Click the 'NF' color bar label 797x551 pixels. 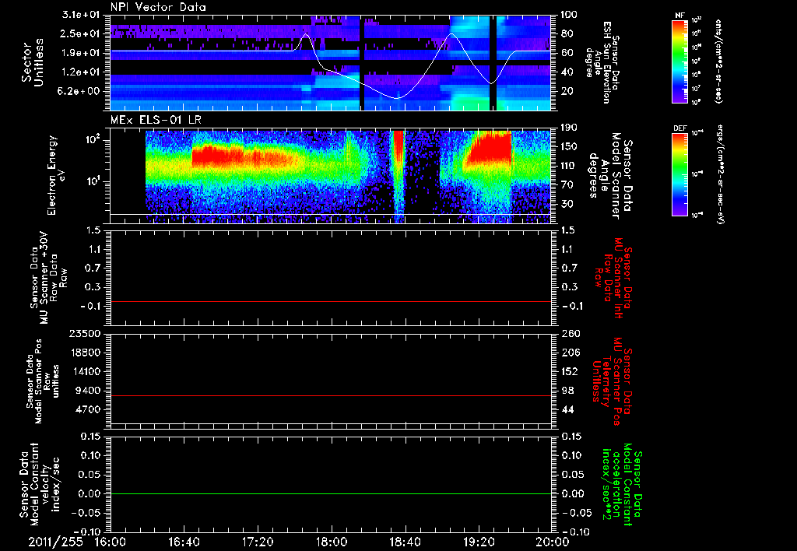pyautogui.click(x=679, y=16)
